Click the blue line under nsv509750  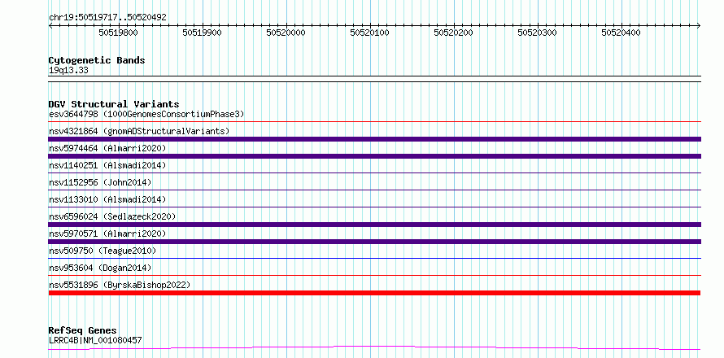(374, 259)
